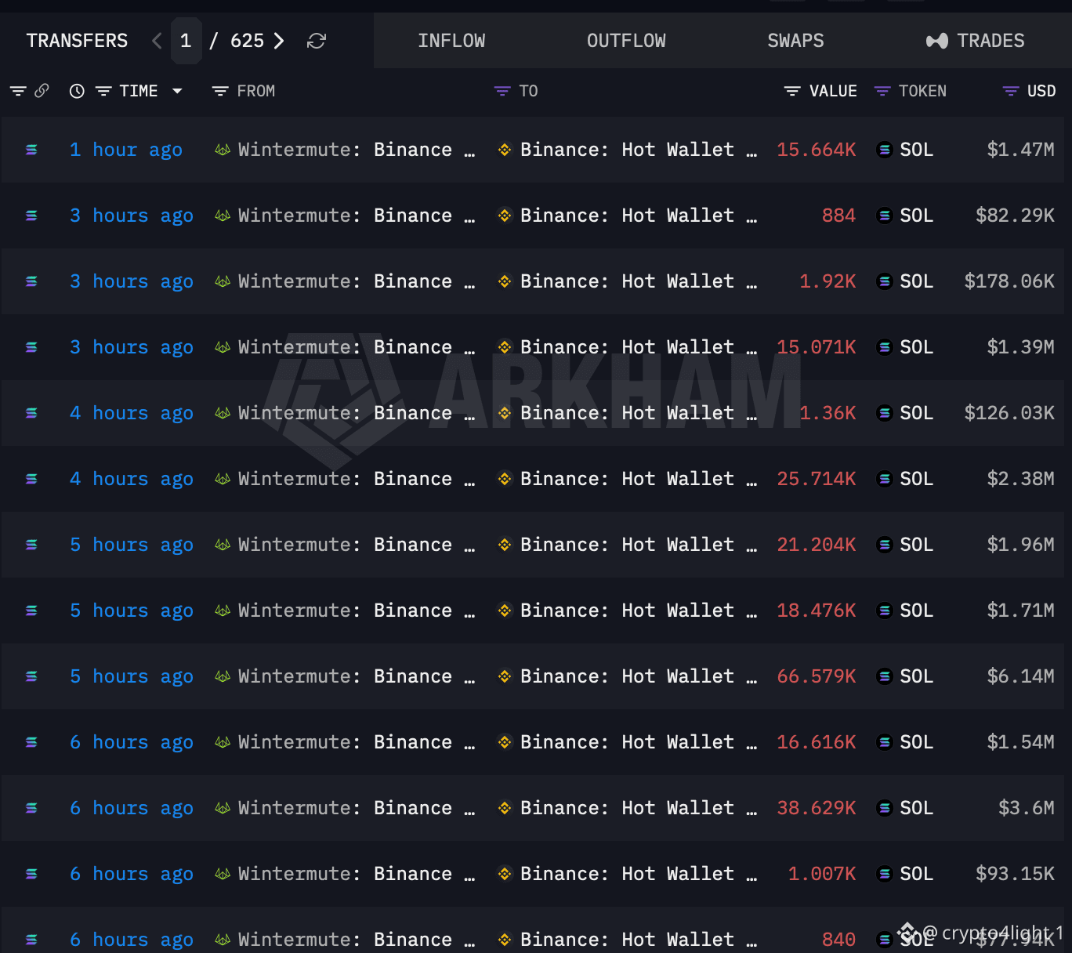The height and width of the screenshot is (953, 1072).
Task: Switch to the OUTFLOW tab
Action: coord(626,41)
